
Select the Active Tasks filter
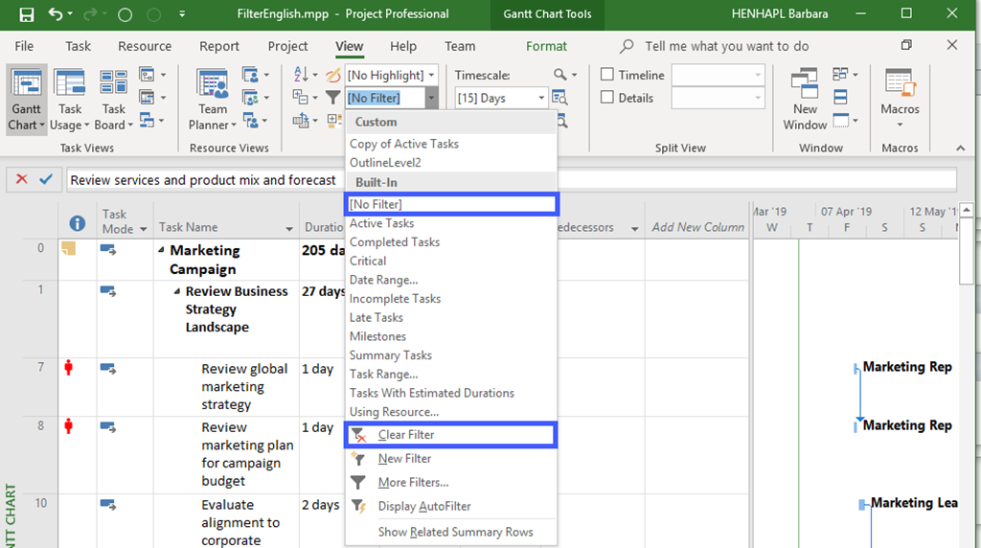(x=451, y=223)
